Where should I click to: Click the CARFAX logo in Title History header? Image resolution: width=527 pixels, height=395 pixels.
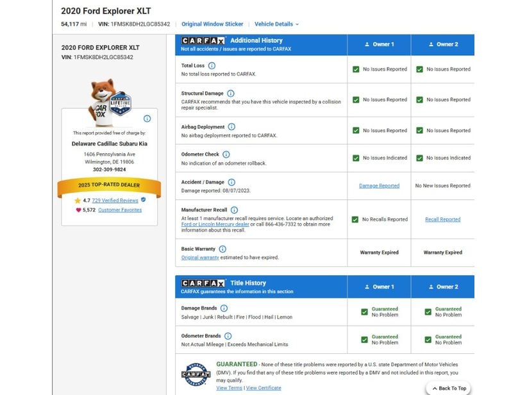[x=203, y=283]
